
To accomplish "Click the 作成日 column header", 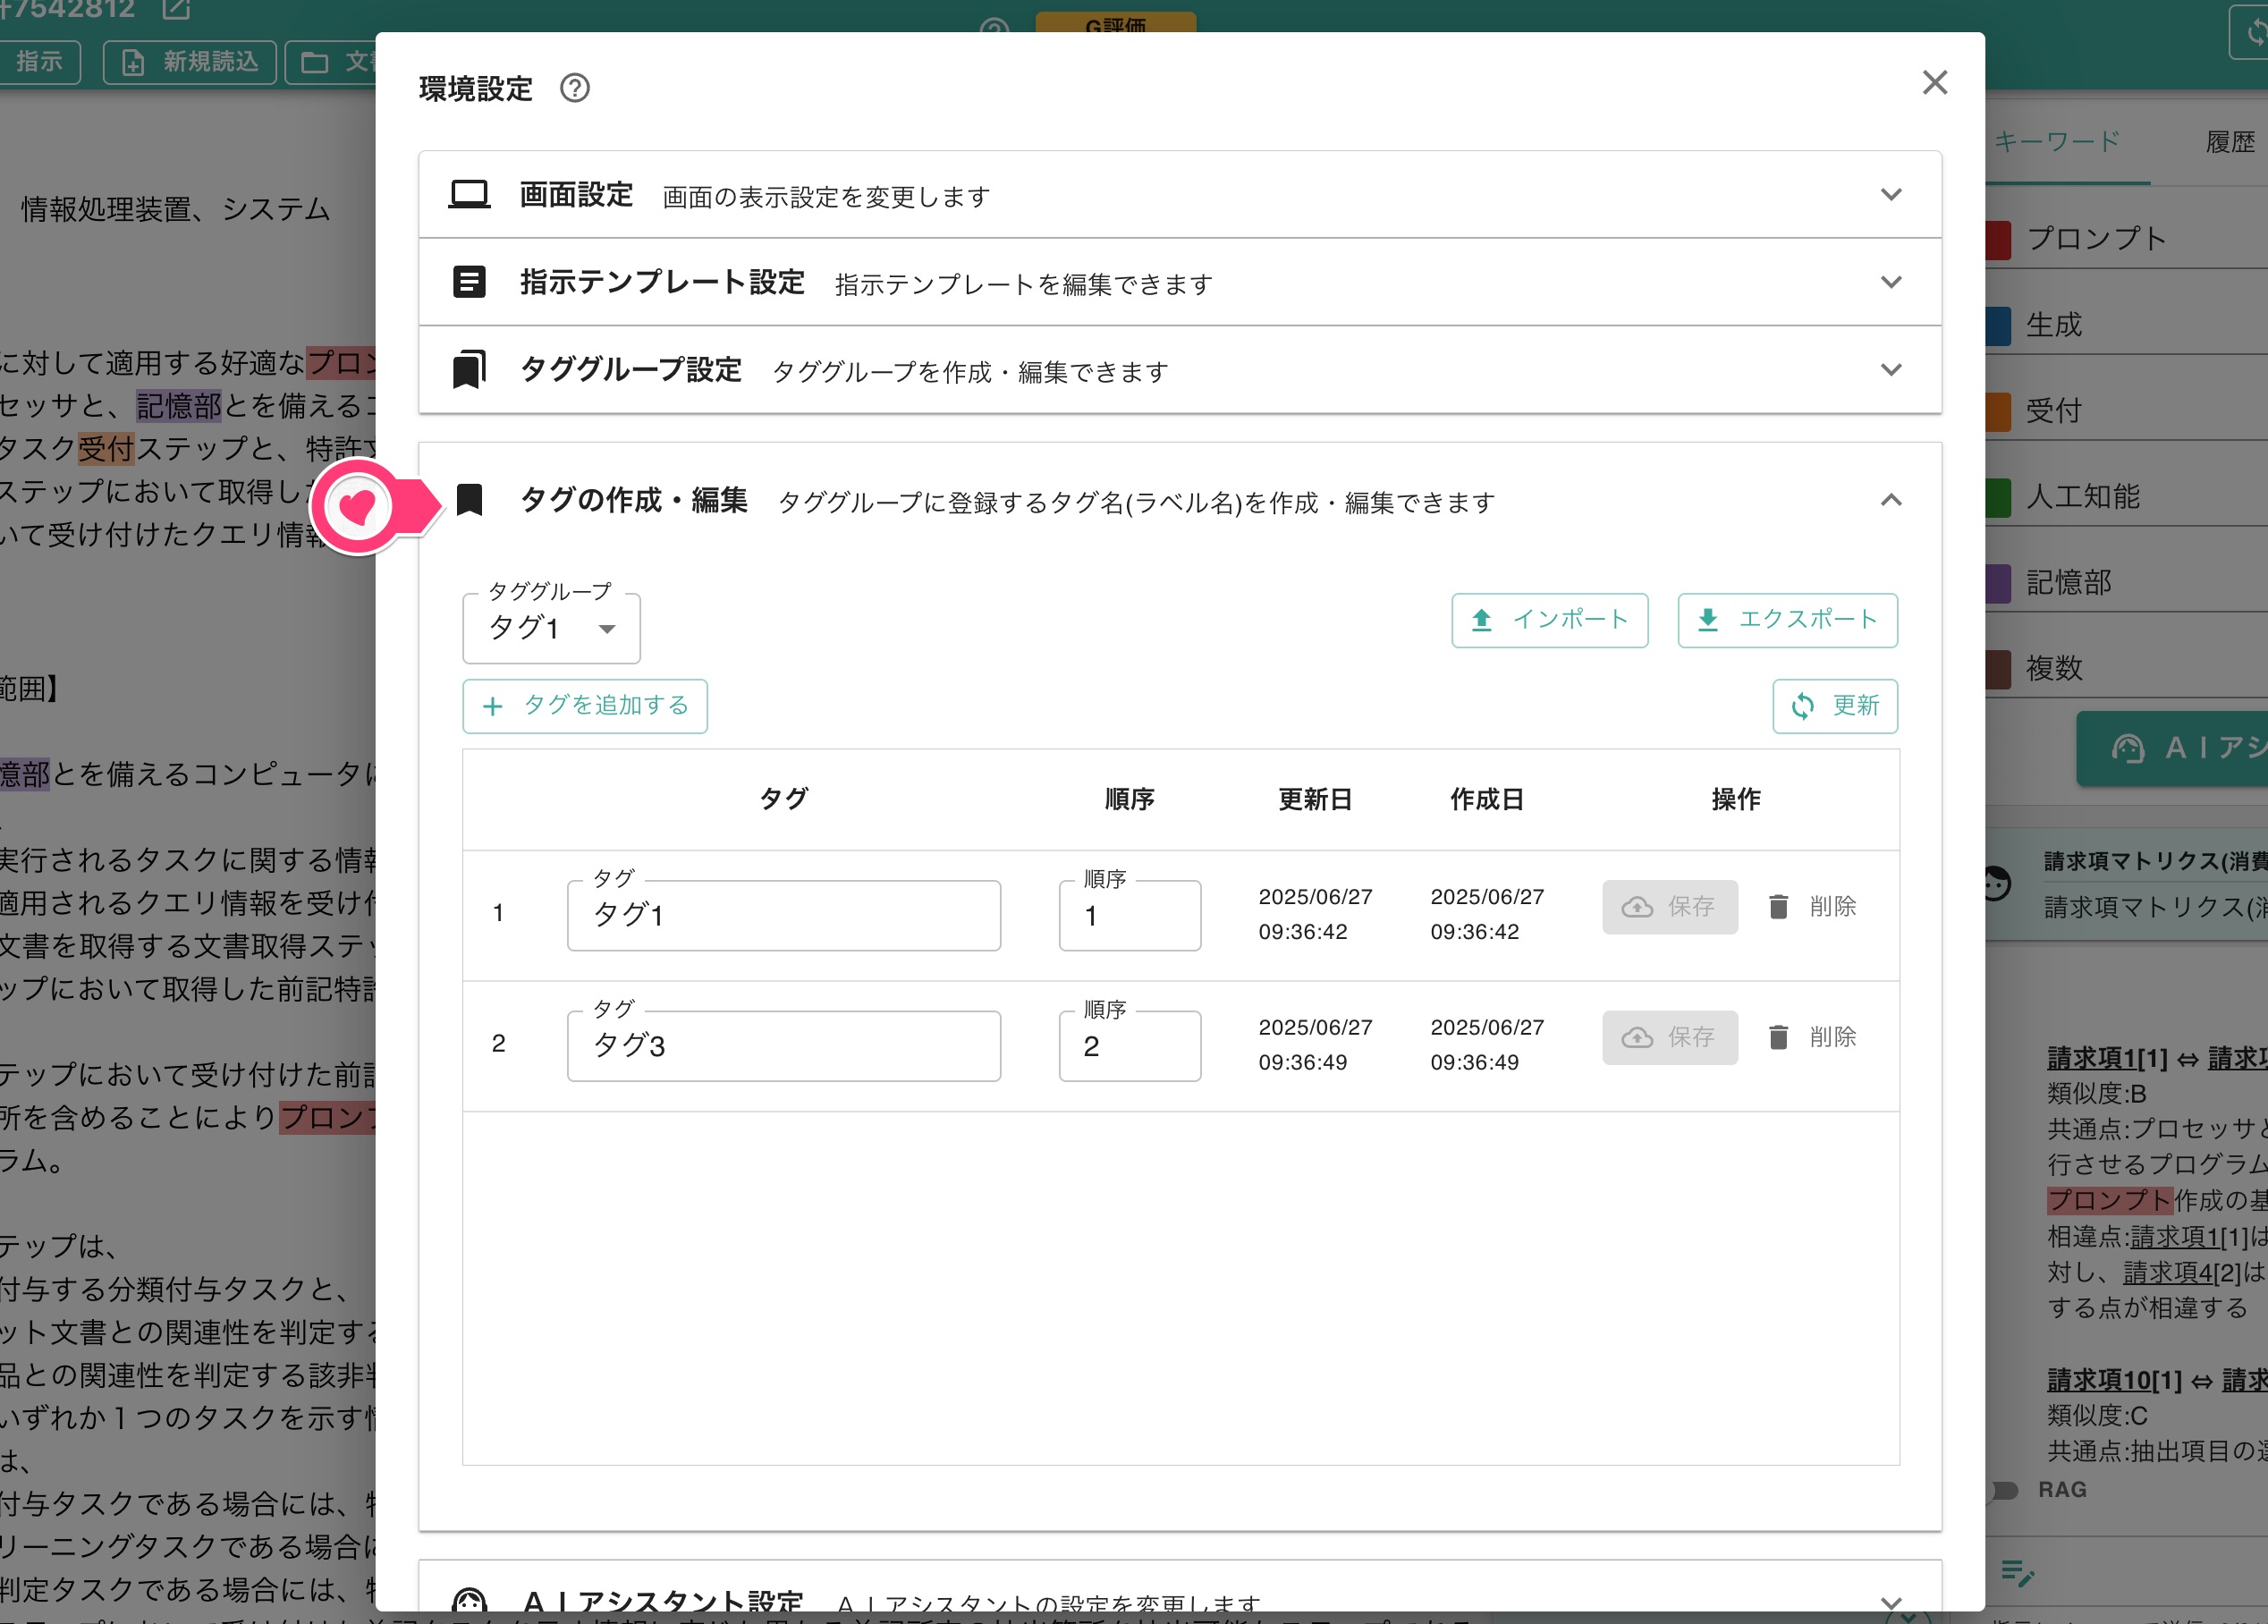I will click(1486, 799).
